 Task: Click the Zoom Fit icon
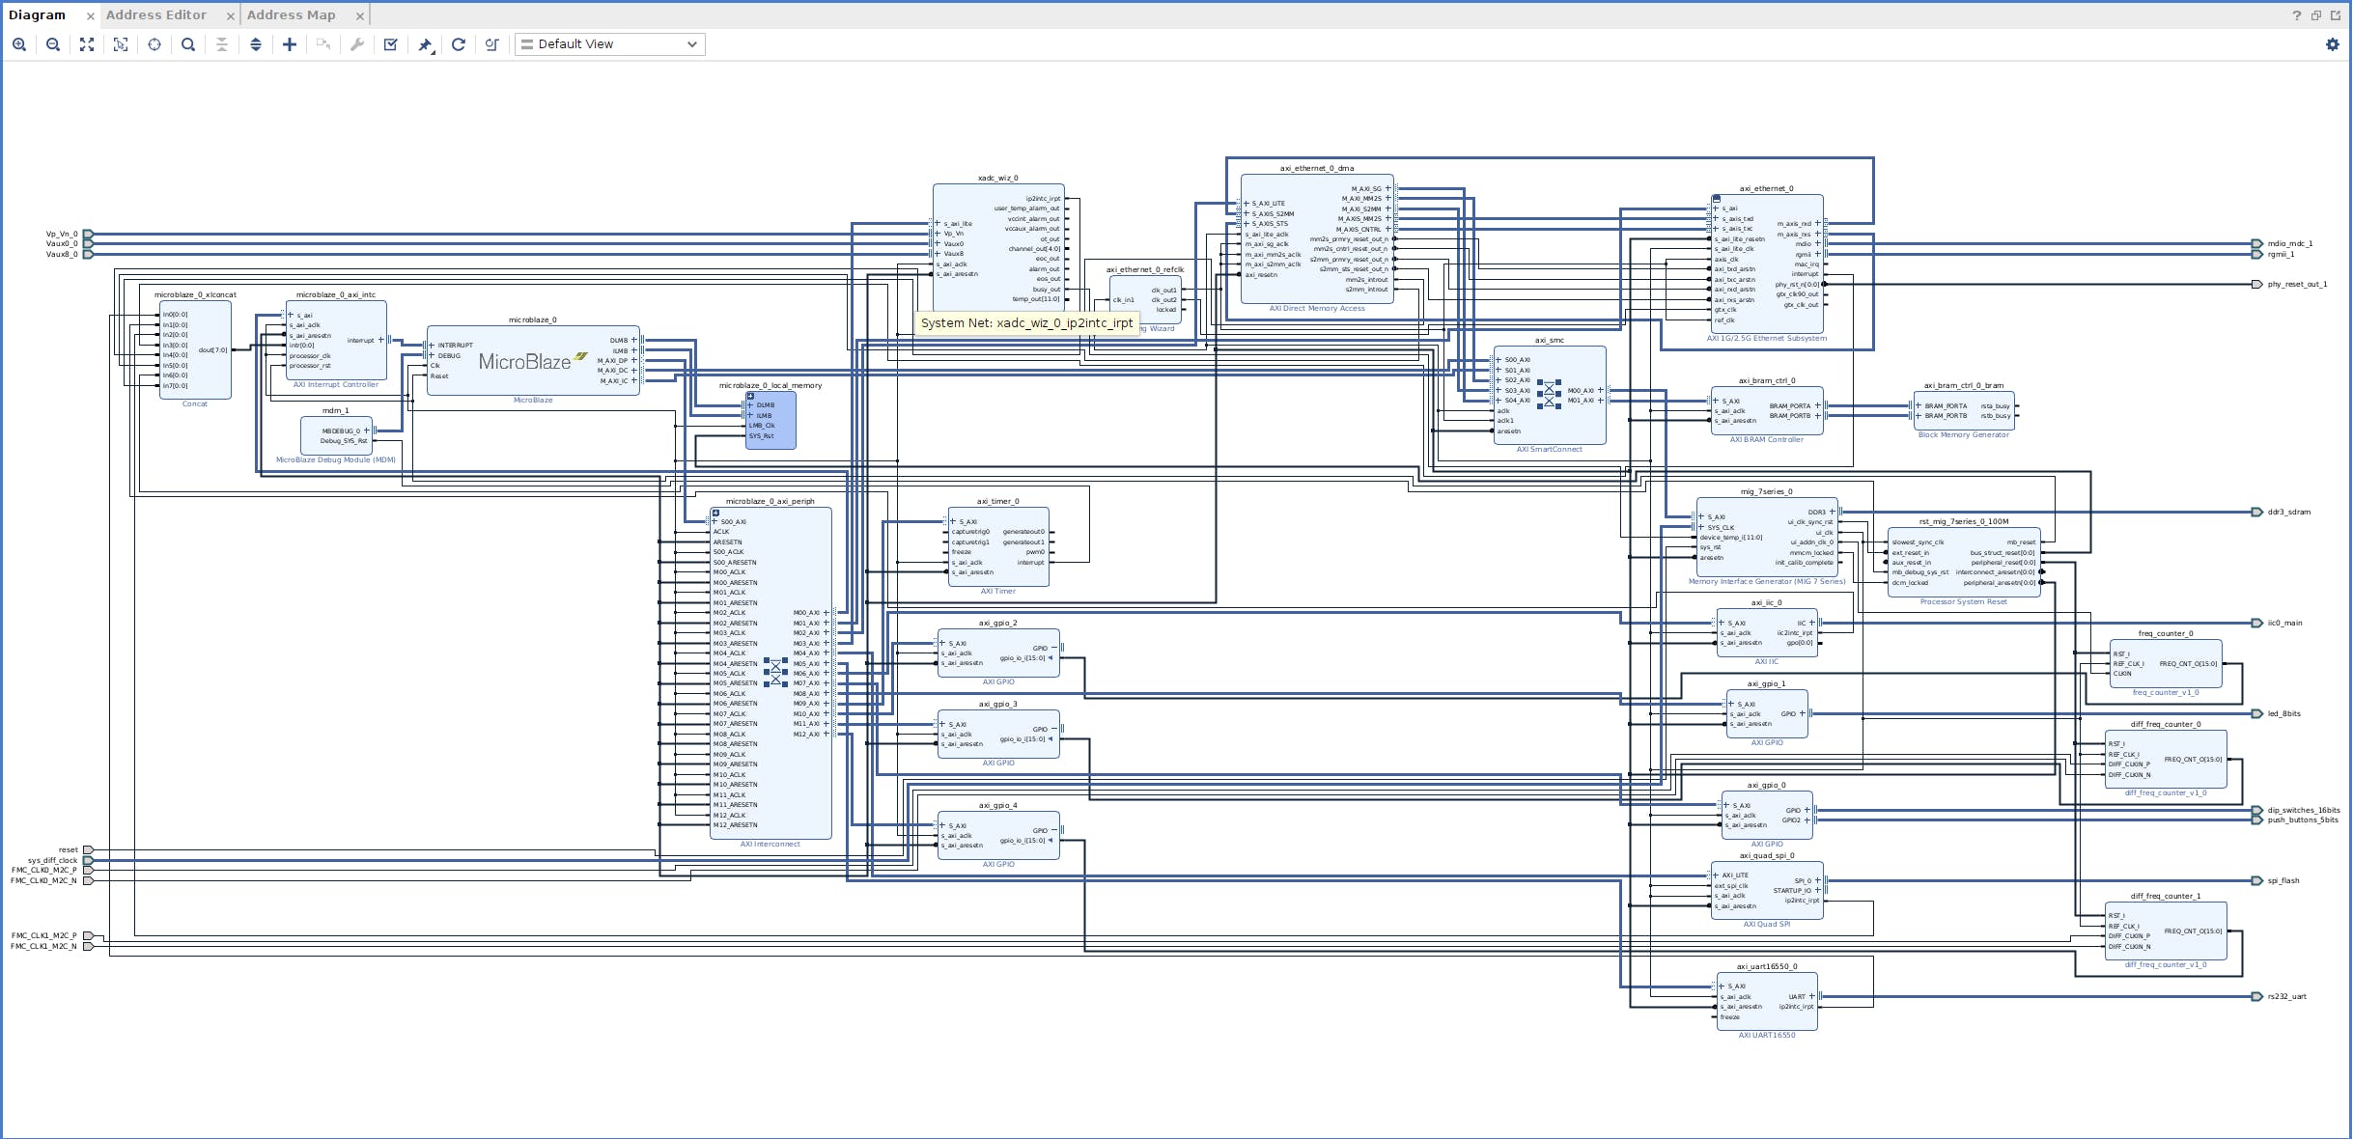pos(87,44)
